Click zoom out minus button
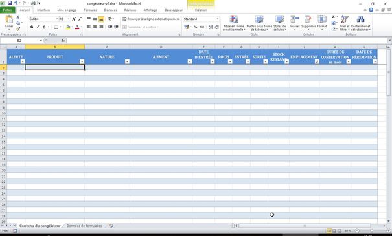 pos(357,231)
